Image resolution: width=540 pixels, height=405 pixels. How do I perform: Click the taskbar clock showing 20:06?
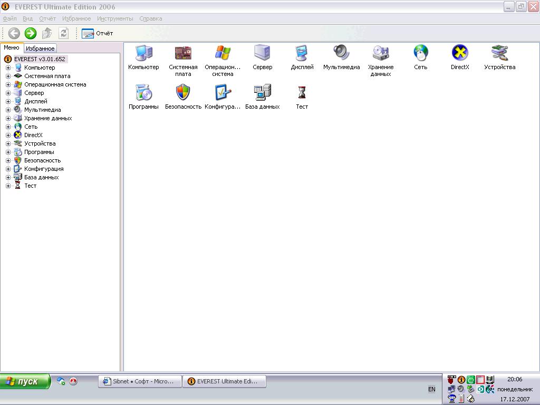click(515, 379)
